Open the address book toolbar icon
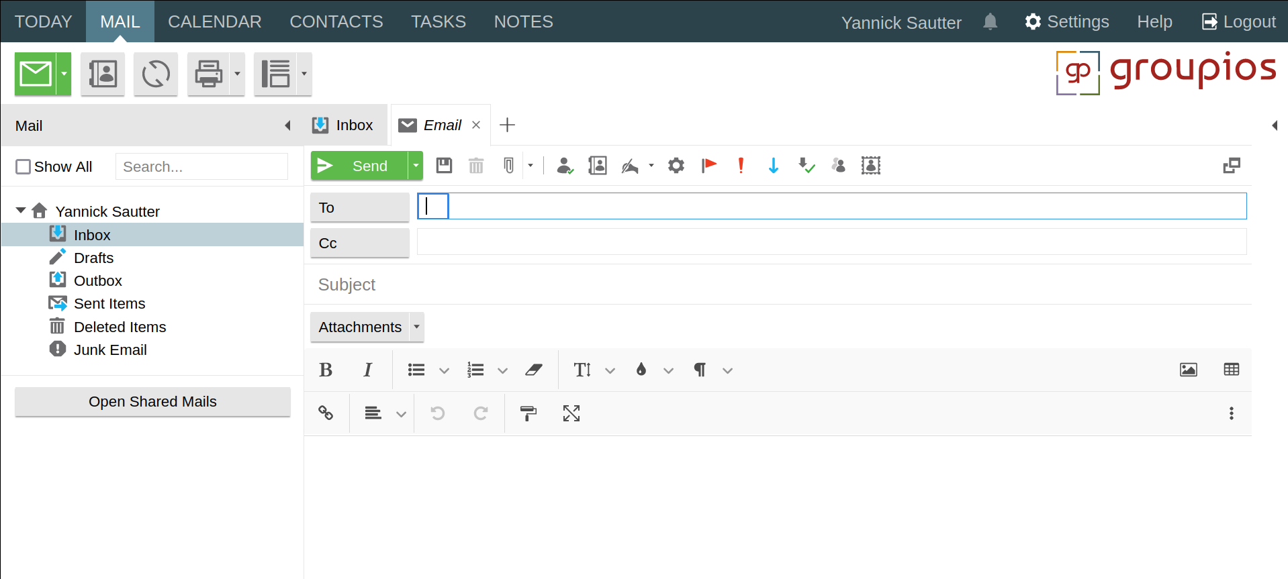 103,74
